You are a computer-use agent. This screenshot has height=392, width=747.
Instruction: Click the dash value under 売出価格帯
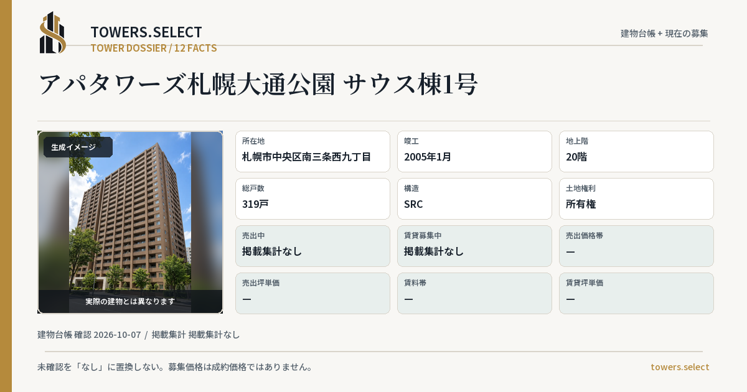(570, 251)
